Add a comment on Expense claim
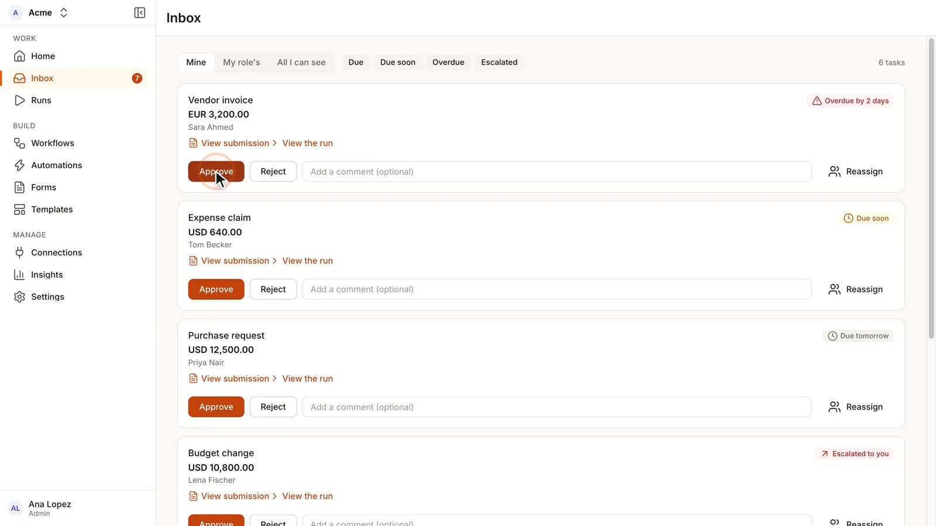Image resolution: width=936 pixels, height=526 pixels. click(x=557, y=289)
